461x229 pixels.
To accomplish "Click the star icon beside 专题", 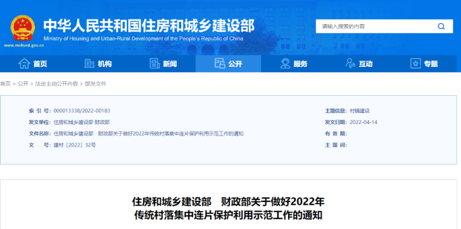I will [415, 63].
